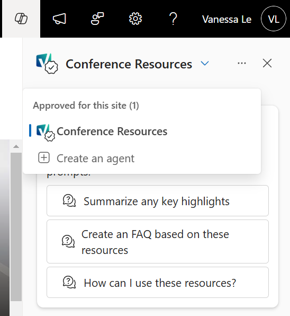Expand the Conference Resources agent chevron
This screenshot has width=290, height=316.
point(205,63)
